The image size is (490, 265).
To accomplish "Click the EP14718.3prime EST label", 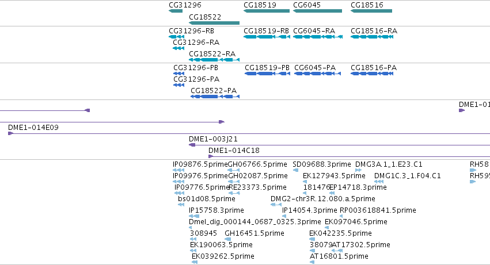I will [358, 187].
